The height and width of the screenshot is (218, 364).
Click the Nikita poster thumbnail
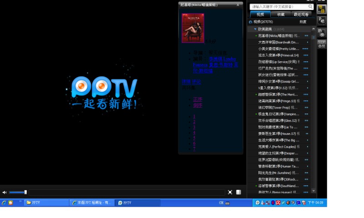(193, 28)
